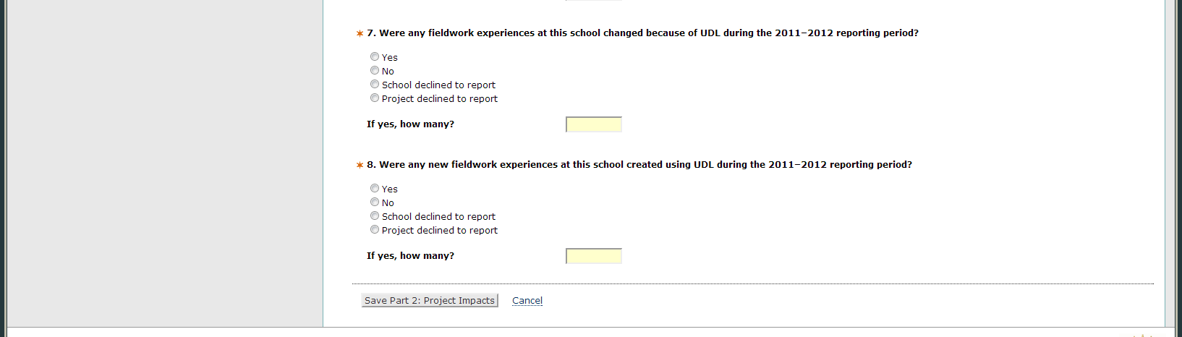
Task: Pick 'School declined to report' for question 8
Action: 375,216
